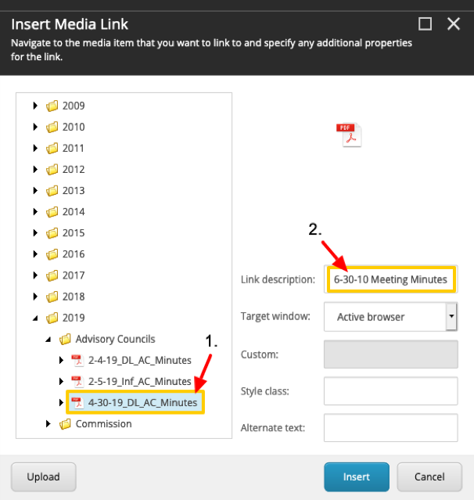The width and height of the screenshot is (474, 500).
Task: Select the 2018 folder in tree
Action: 74,297
